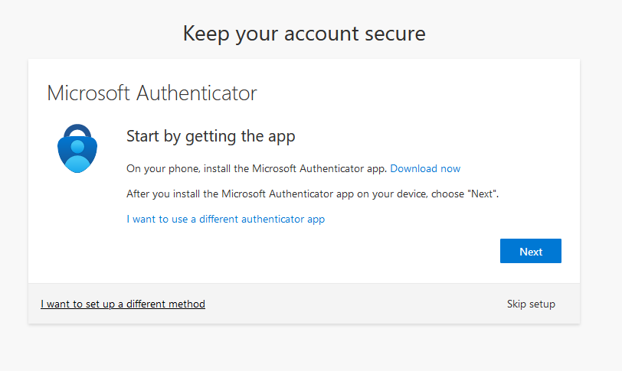Click the Keep your account secure heading
This screenshot has width=622, height=371.
click(x=304, y=34)
